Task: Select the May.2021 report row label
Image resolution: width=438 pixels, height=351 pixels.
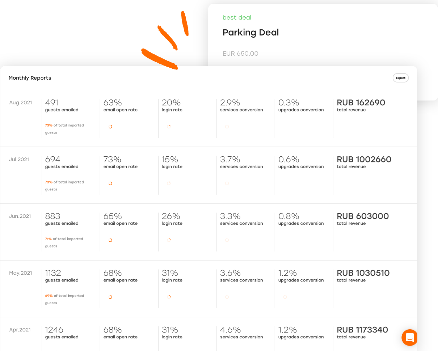Action: tap(20, 273)
